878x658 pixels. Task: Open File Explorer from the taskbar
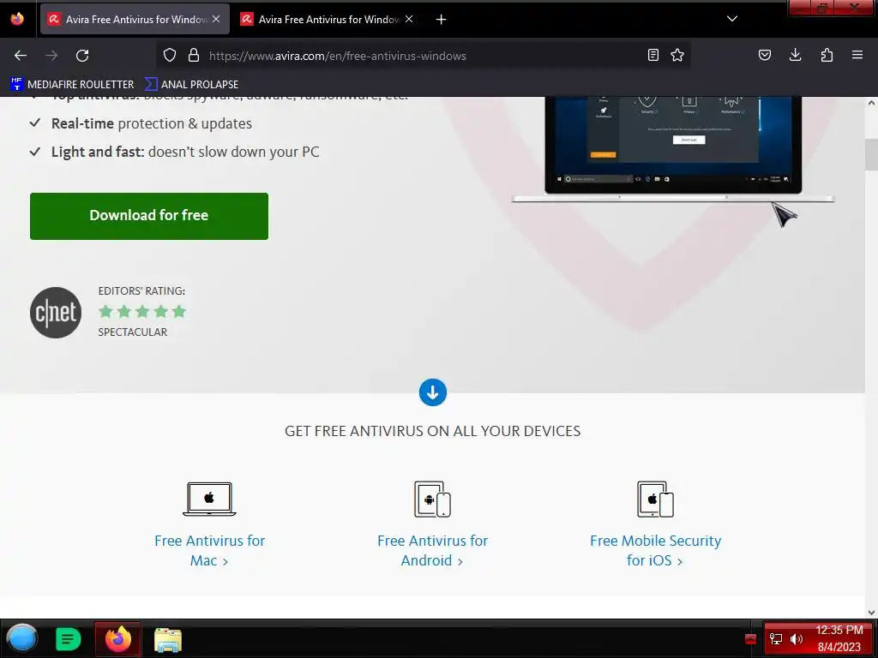168,639
